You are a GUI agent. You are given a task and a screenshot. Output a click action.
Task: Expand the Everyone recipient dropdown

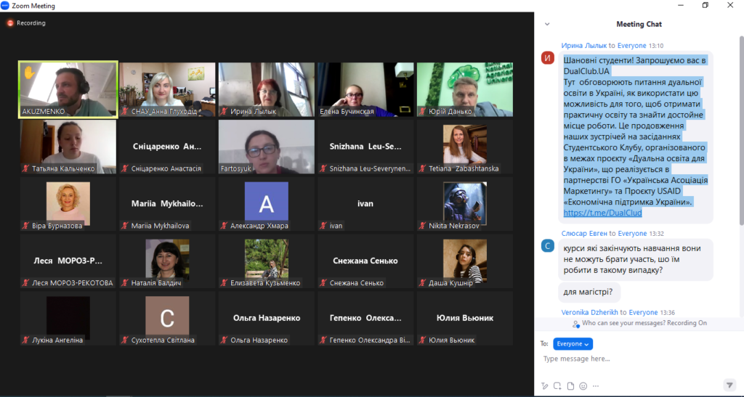[x=573, y=344]
